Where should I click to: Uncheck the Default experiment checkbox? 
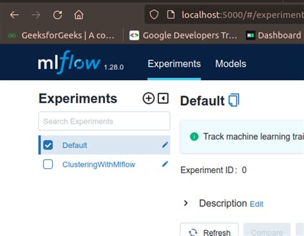(48, 145)
